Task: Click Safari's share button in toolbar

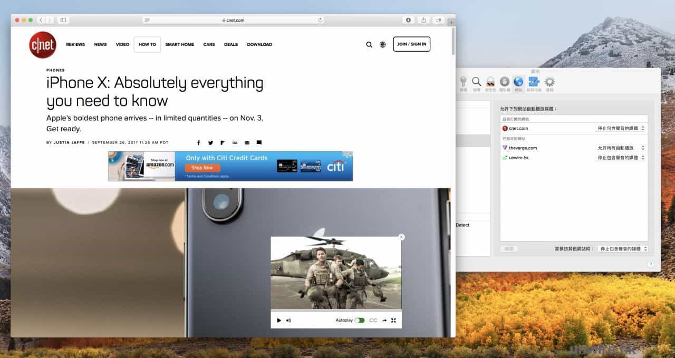Action: pyautogui.click(x=423, y=20)
